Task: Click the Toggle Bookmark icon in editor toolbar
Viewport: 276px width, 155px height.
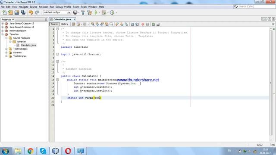Action: [126, 24]
